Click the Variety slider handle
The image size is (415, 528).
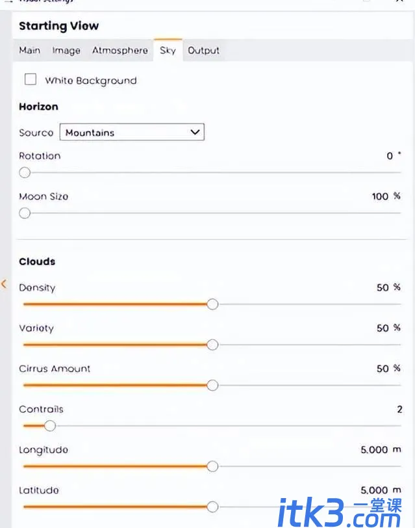coord(212,345)
